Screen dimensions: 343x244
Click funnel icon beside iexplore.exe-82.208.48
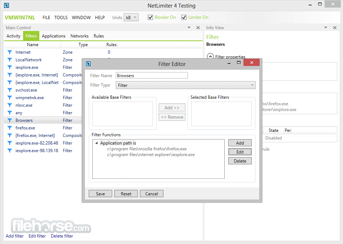(x=10, y=143)
